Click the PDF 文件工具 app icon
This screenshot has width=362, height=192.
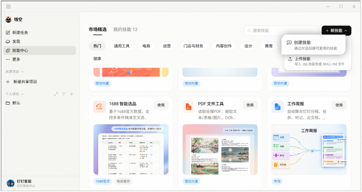click(189, 107)
